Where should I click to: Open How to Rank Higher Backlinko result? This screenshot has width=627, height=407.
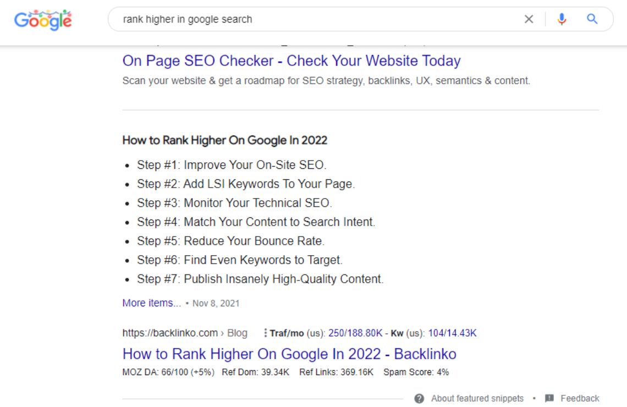(289, 354)
